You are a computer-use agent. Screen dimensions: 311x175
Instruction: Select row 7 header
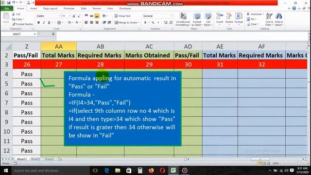(6, 103)
